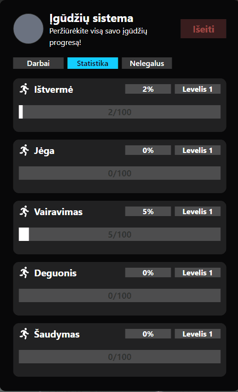Screen dimensions: 238x392
Task: Click the Deguonis 0/100 progress bar
Action: tap(120, 296)
